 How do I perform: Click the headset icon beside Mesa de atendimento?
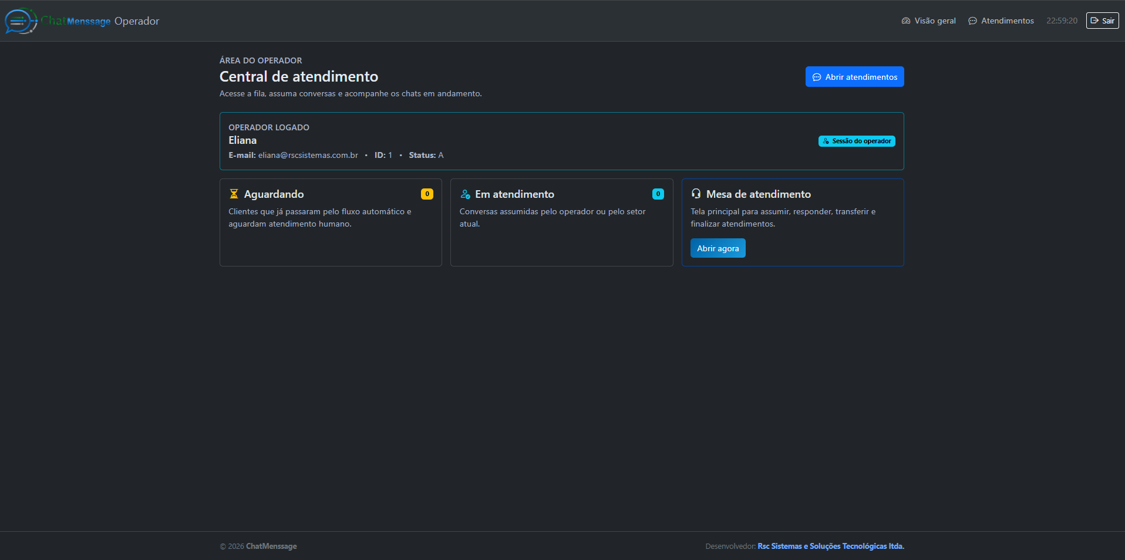696,194
